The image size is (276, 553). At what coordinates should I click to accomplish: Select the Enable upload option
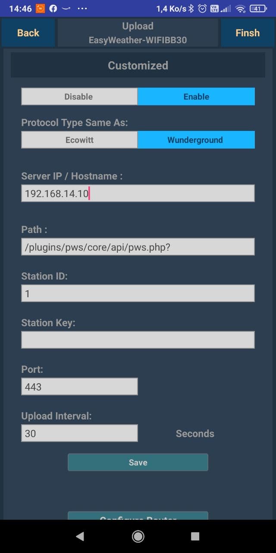tap(196, 97)
